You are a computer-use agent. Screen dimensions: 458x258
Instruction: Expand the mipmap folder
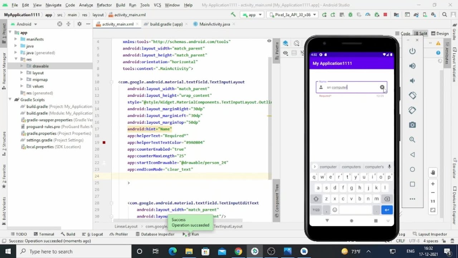tap(22, 80)
